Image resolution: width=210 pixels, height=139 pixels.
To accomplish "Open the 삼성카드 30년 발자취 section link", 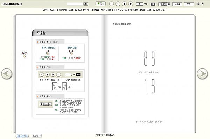I will [x=79, y=10].
